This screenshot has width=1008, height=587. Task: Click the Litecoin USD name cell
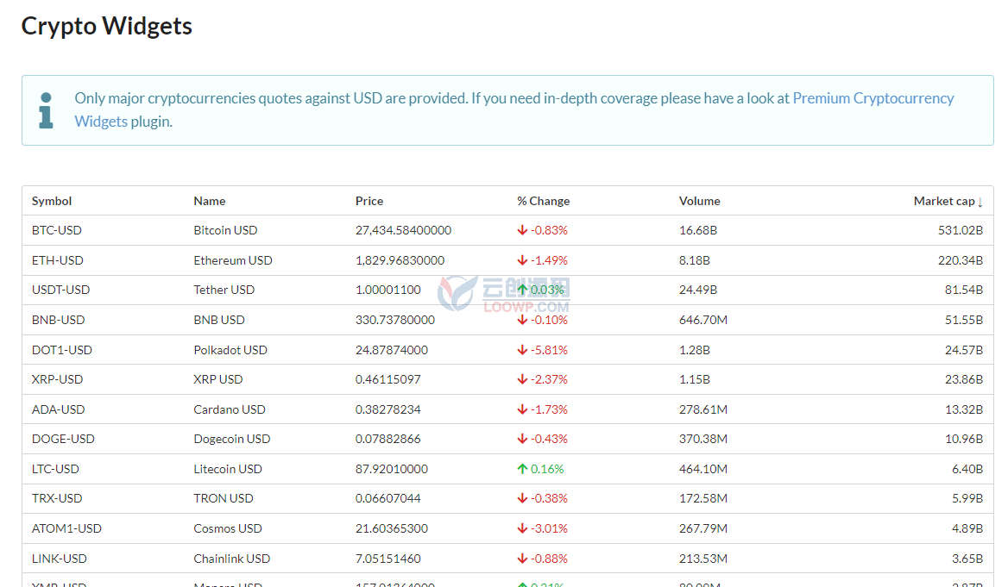point(228,469)
